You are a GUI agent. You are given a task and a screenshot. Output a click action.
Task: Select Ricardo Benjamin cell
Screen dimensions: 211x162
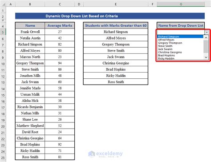pyautogui.click(x=30, y=107)
